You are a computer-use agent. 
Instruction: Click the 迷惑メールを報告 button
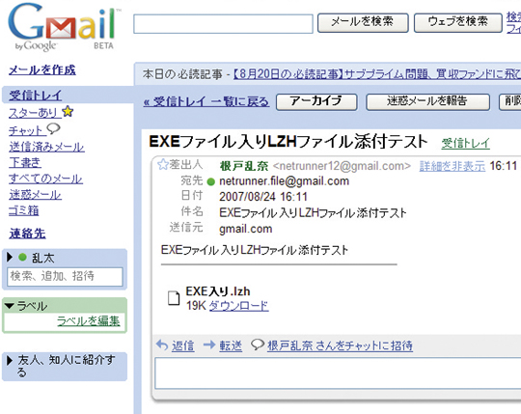coord(427,101)
